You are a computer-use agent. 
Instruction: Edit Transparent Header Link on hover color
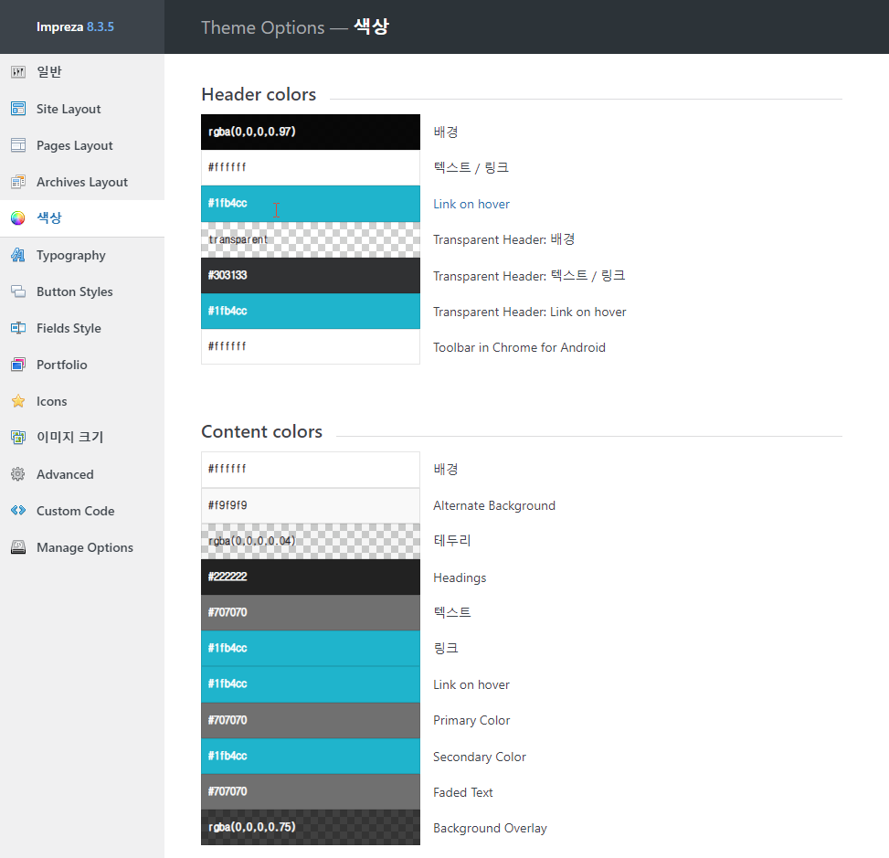(x=310, y=311)
